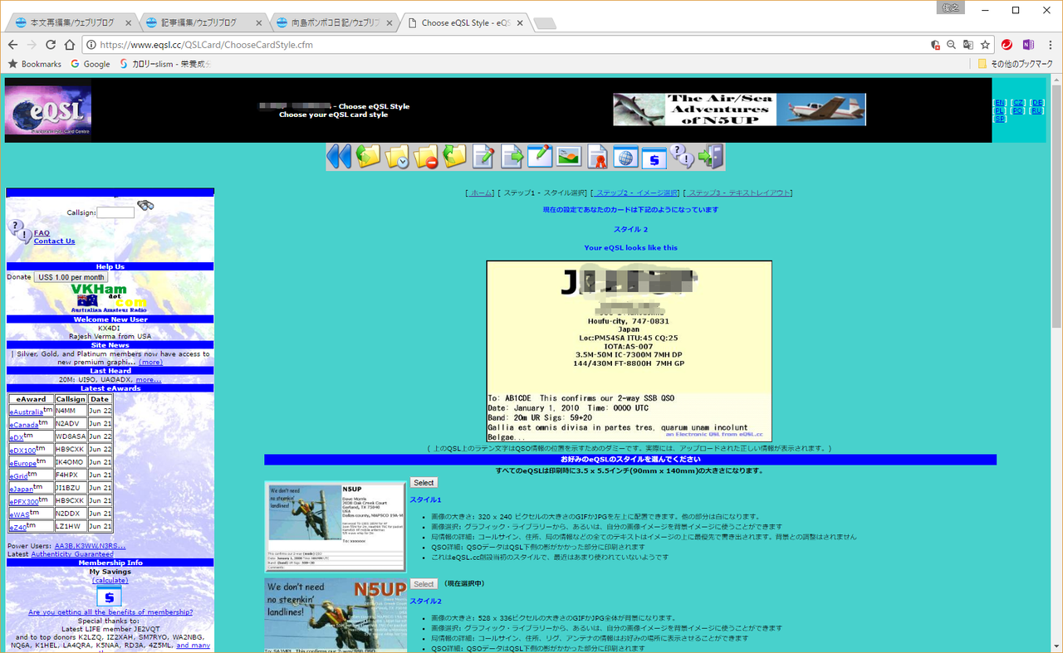
Task: Click the blue double-arrow back icon in eQSL toolbar
Action: click(339, 156)
